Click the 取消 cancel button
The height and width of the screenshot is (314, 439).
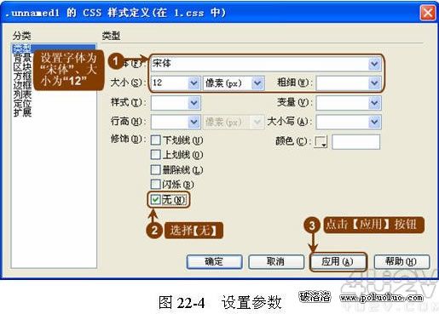(x=276, y=261)
